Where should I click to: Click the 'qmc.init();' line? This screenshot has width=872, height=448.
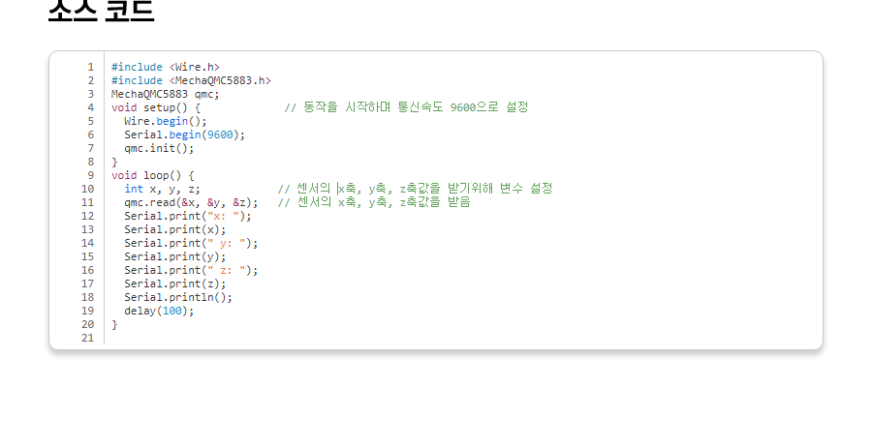(x=159, y=148)
